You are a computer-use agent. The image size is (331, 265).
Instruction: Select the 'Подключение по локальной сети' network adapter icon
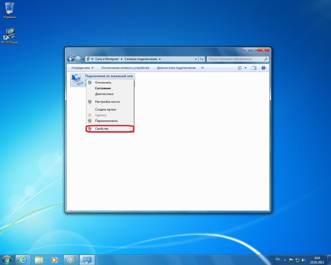77,79
